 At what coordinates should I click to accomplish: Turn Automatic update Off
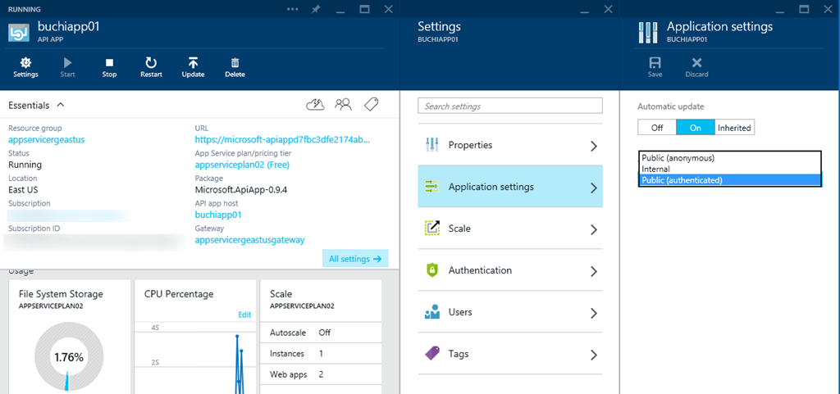pos(657,128)
